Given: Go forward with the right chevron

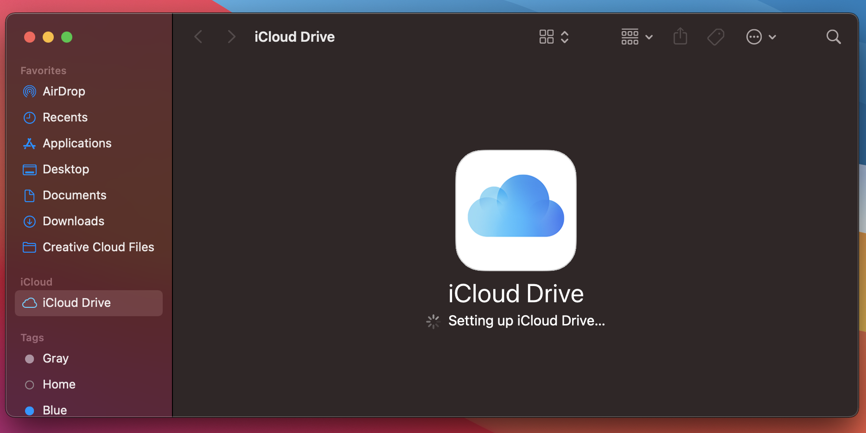Looking at the screenshot, I should click(x=231, y=37).
